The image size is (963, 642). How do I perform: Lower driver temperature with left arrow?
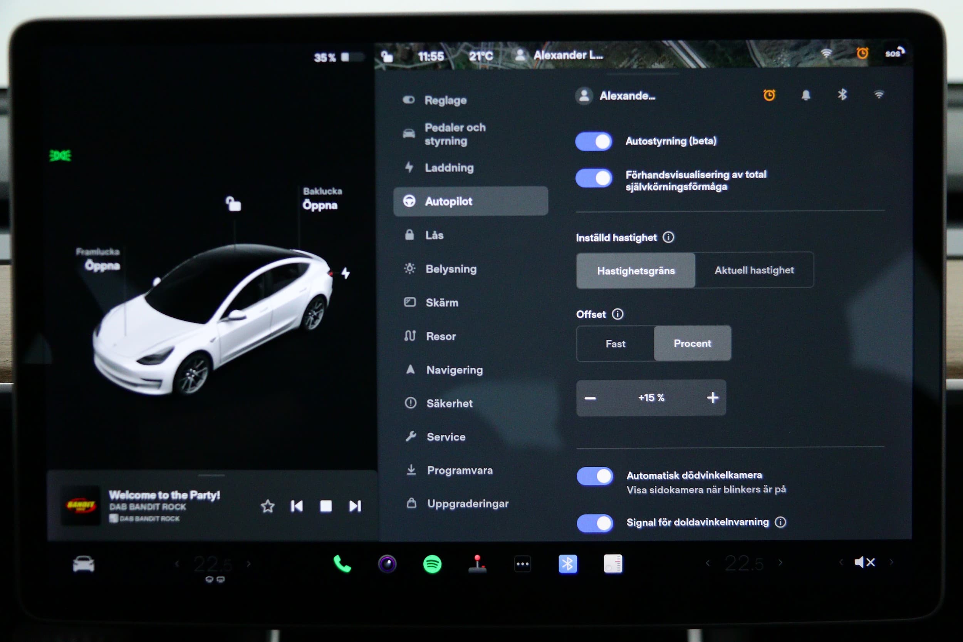point(177,564)
